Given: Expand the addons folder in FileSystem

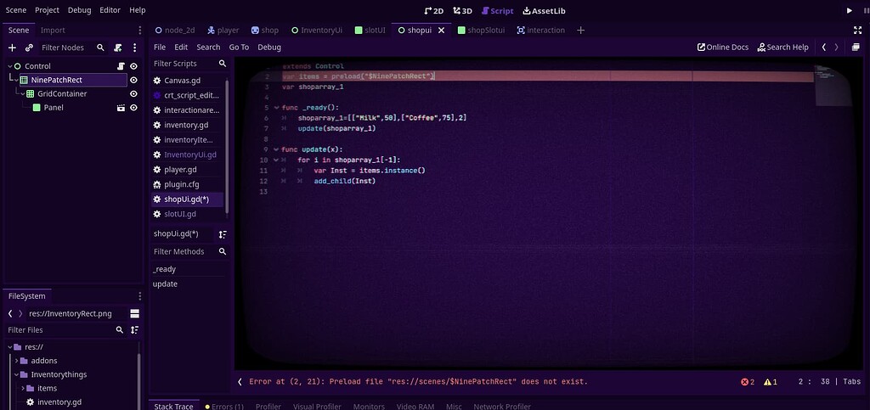Looking at the screenshot, I should click(16, 361).
